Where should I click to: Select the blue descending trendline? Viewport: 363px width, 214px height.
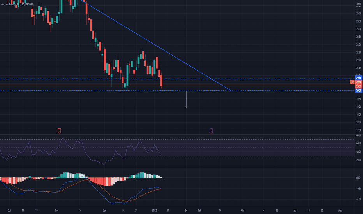pyautogui.click(x=156, y=46)
